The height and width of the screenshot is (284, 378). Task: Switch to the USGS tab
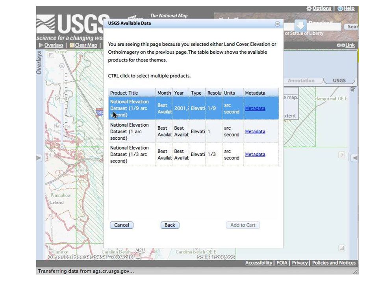tap(339, 80)
